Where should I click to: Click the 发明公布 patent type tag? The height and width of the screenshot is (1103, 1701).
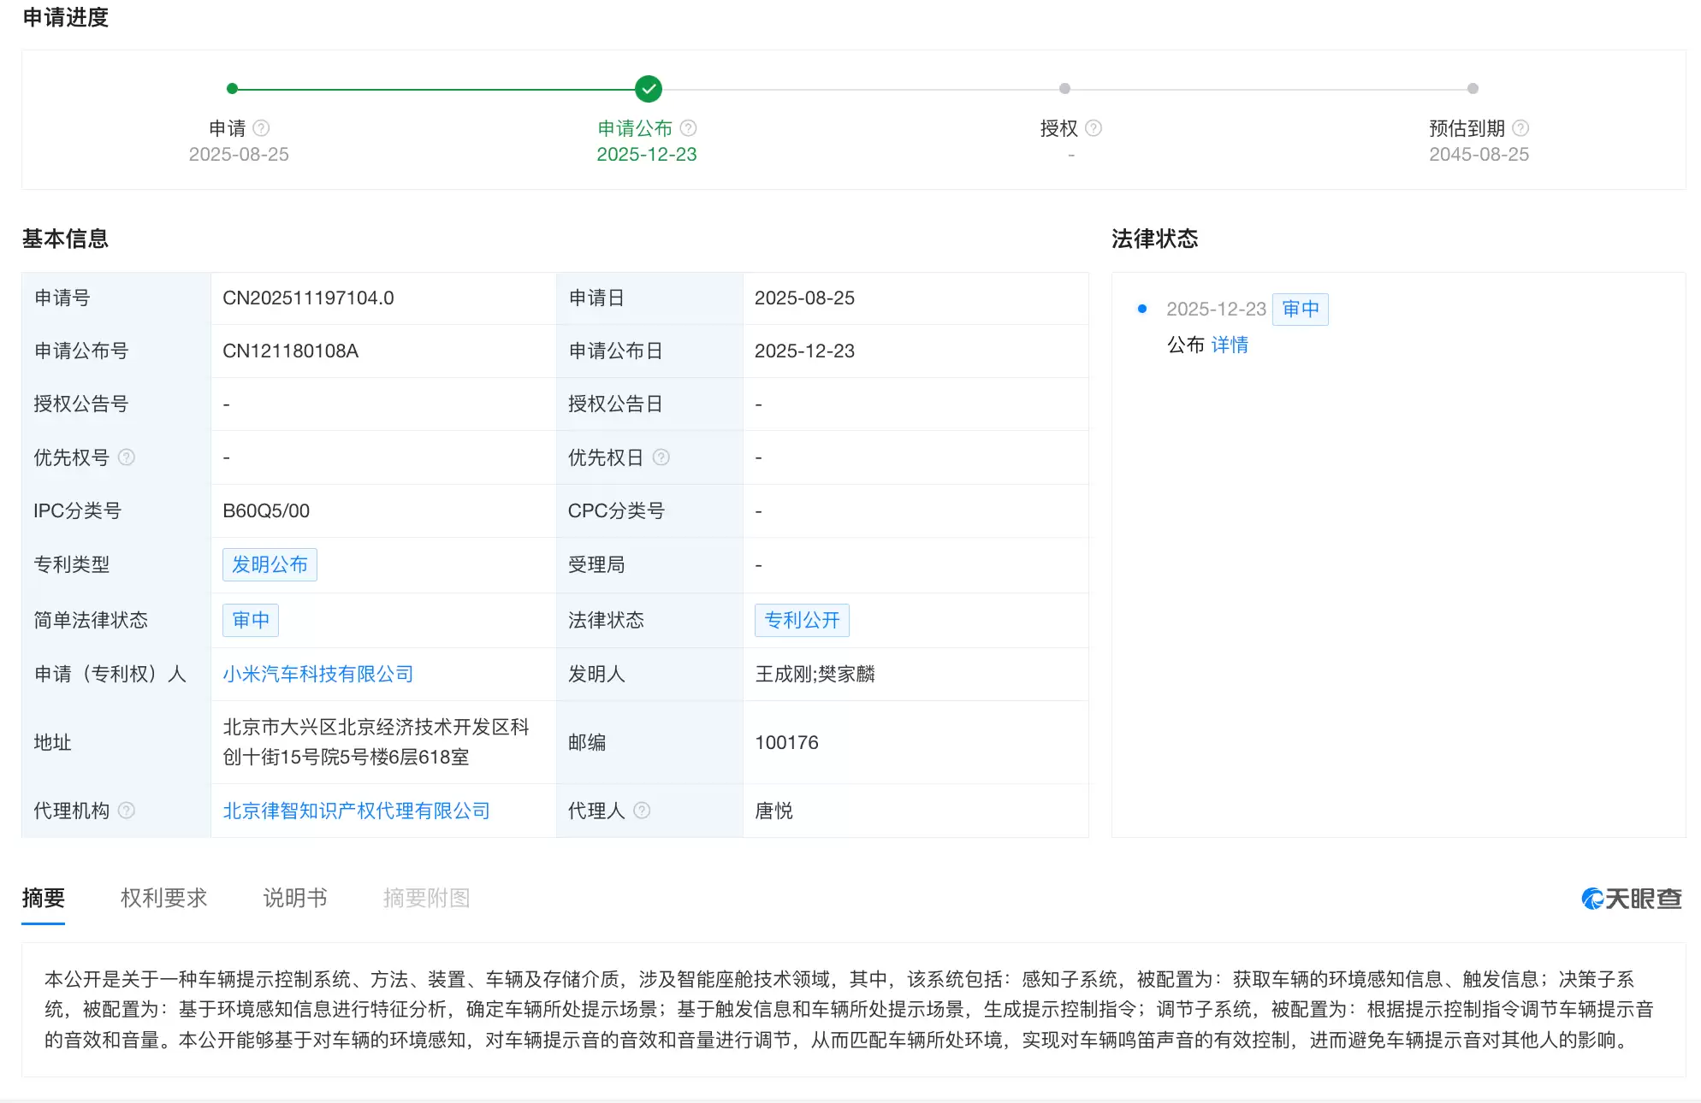pyautogui.click(x=270, y=564)
